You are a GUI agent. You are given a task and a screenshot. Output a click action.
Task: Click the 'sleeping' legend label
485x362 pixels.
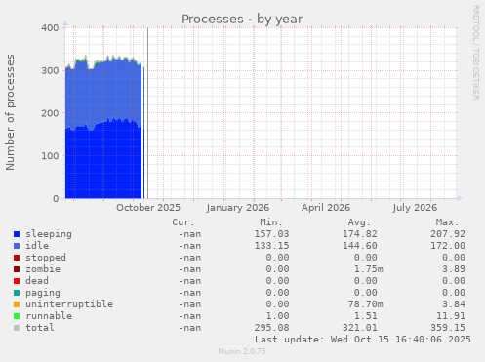49,234
